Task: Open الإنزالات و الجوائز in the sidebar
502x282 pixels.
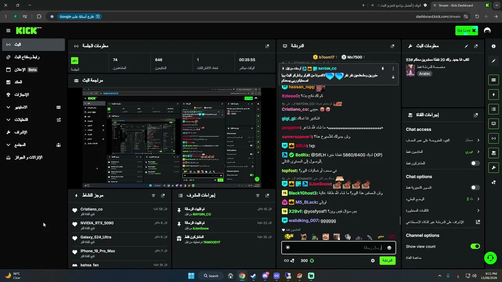Action: pos(33,157)
